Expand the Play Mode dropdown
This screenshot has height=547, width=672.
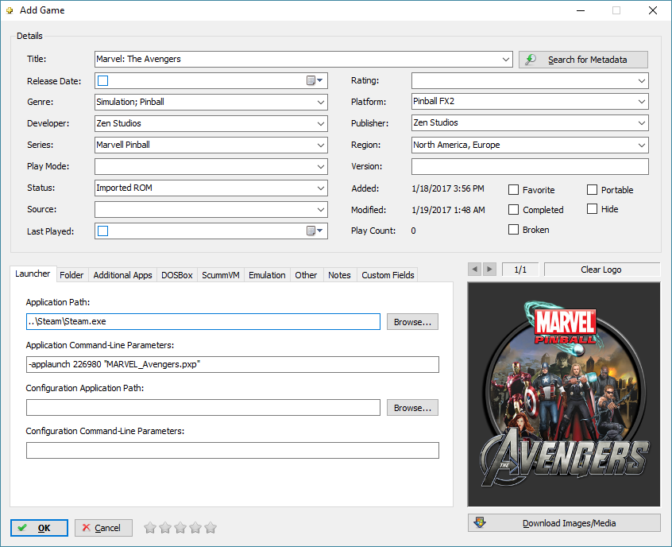pos(321,166)
